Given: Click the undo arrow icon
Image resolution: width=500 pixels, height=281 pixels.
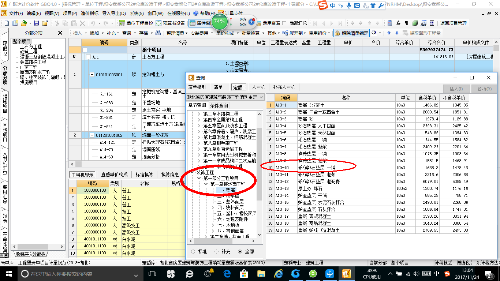Looking at the screenshot, I should pyautogui.click(x=93, y=23).
